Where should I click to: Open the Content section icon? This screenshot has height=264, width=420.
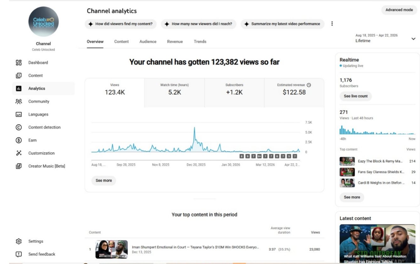coord(19,75)
